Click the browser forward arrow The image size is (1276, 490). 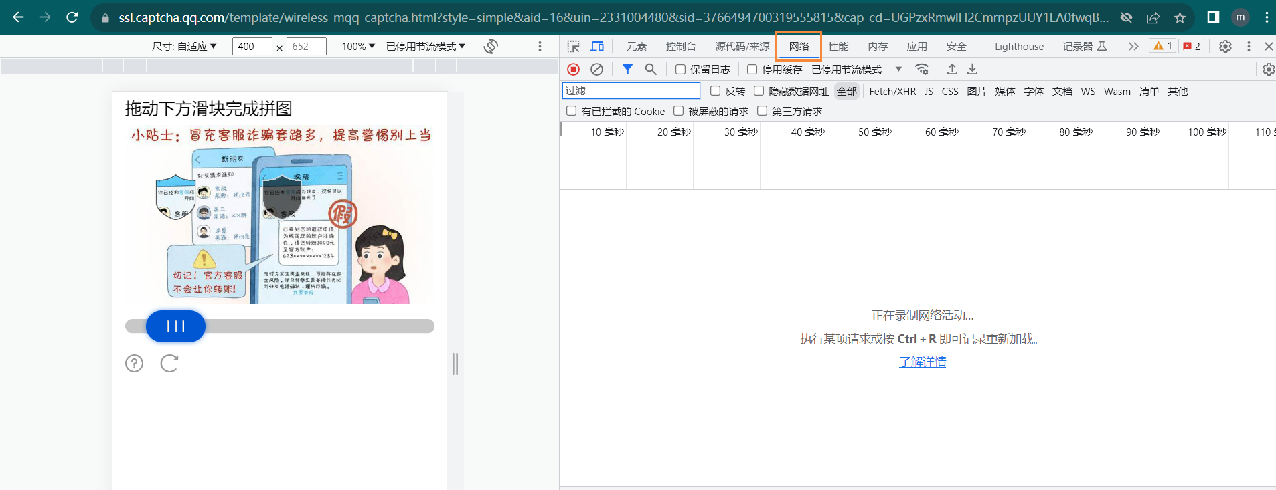pos(45,17)
